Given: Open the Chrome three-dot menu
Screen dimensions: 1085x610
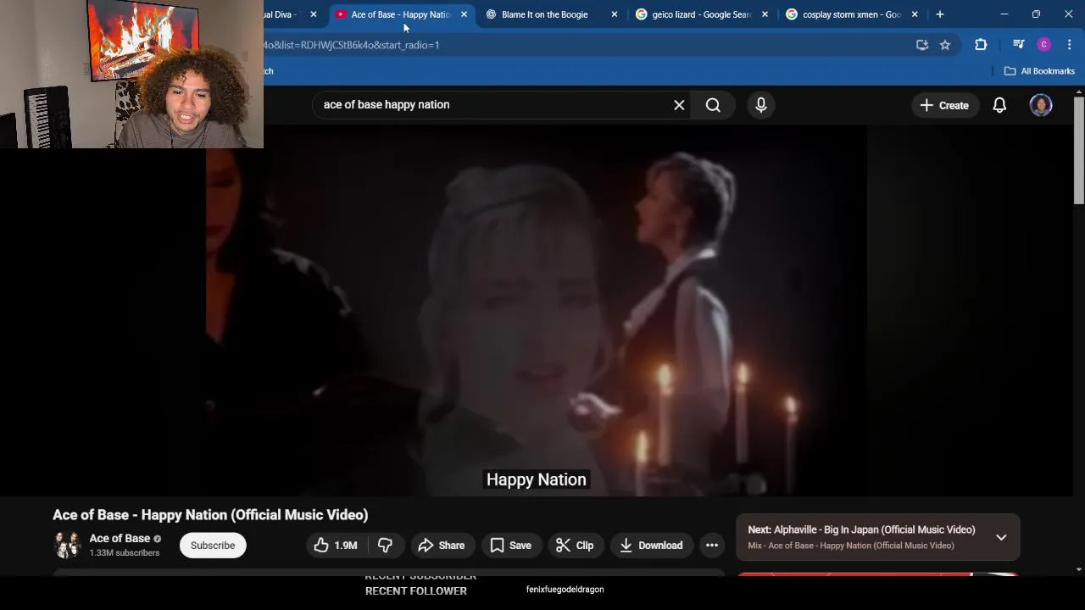Looking at the screenshot, I should (x=1069, y=45).
